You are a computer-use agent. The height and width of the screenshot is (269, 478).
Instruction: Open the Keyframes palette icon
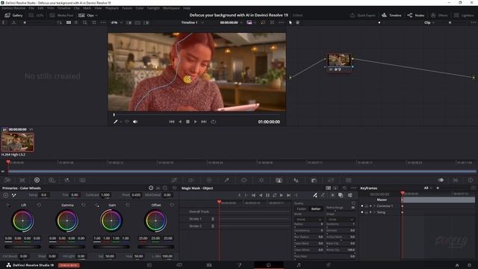441,180
